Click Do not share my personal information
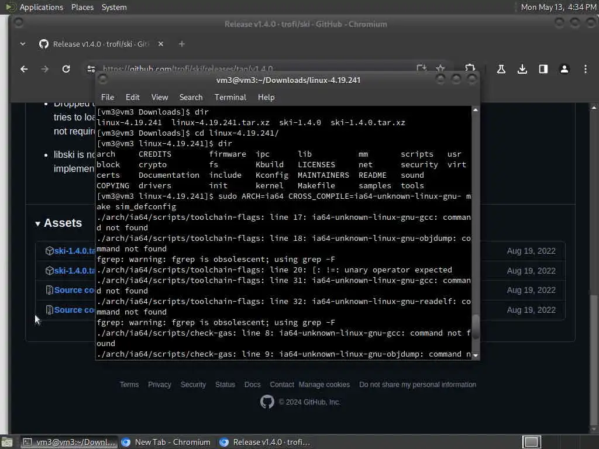The image size is (599, 449). [x=418, y=385]
